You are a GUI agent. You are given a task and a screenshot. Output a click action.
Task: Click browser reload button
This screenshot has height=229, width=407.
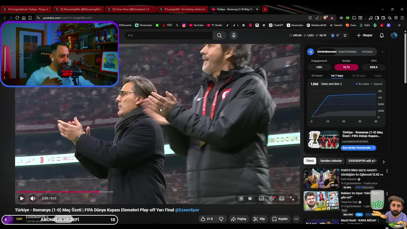[17, 18]
